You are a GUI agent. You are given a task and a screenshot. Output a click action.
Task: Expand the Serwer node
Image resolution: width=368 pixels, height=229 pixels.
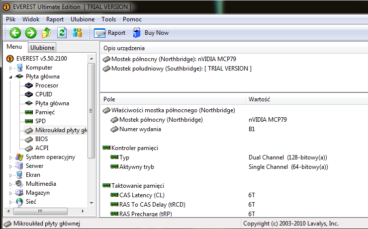pyautogui.click(x=10, y=166)
